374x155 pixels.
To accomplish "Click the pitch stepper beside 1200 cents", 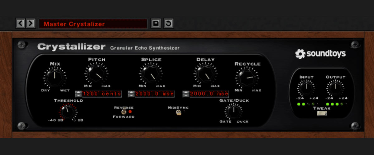I will pyautogui.click(x=78, y=94).
